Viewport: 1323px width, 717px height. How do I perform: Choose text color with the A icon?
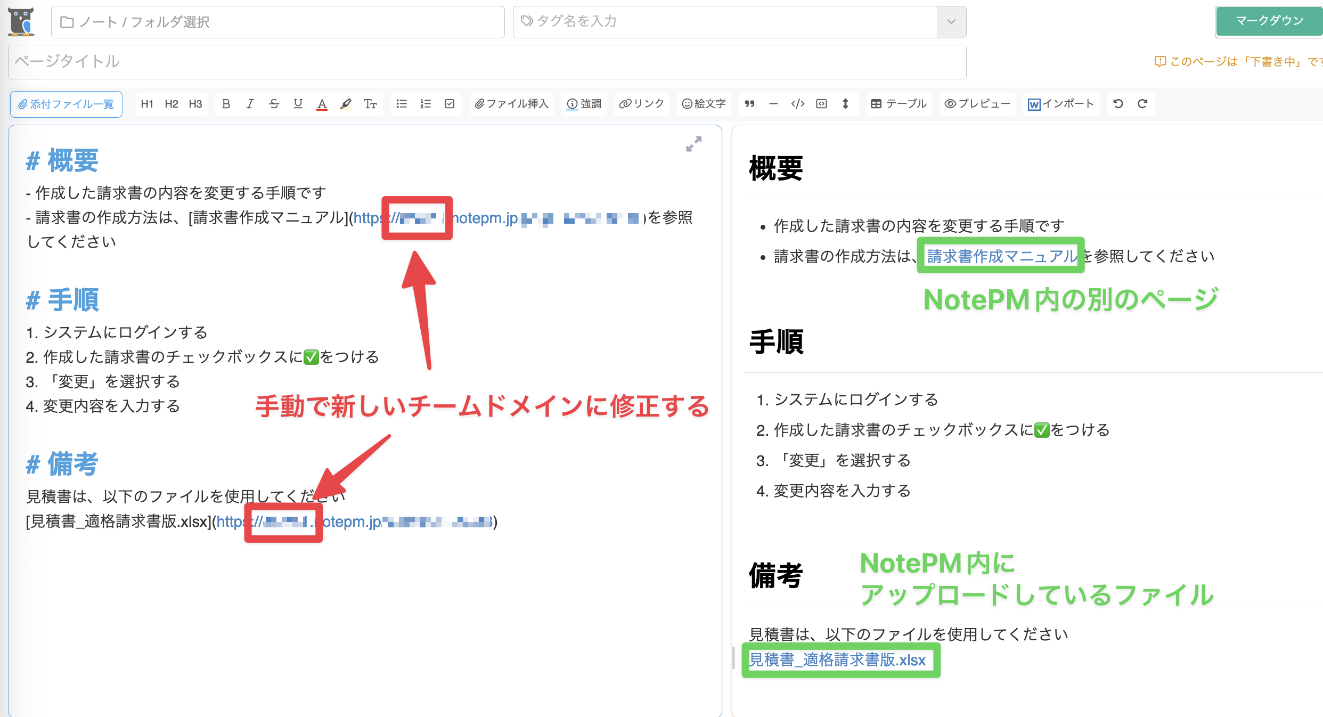click(322, 104)
